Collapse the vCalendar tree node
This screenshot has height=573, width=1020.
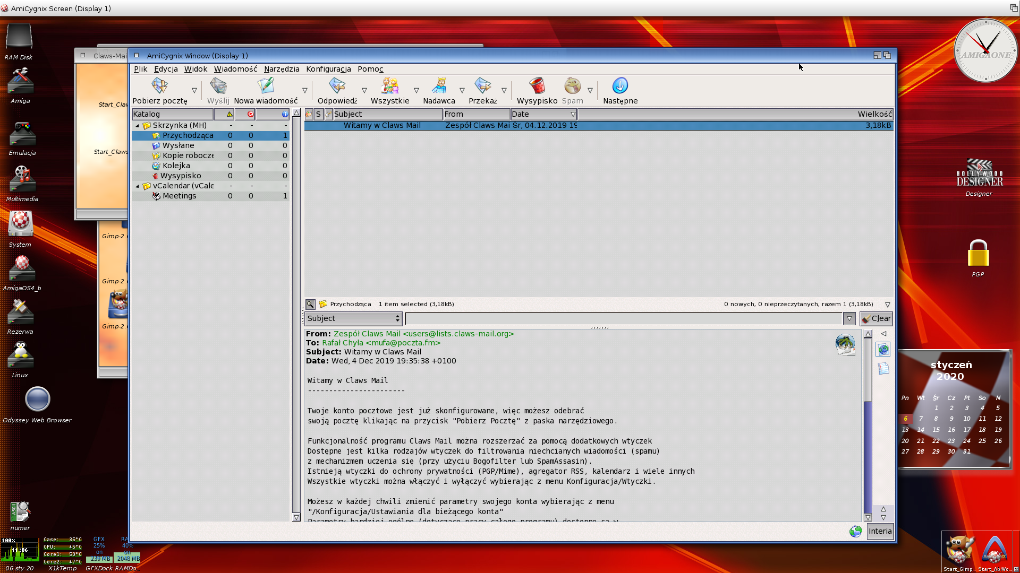point(138,186)
